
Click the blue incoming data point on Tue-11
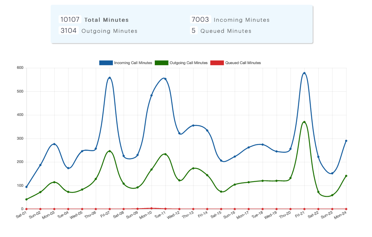165,79
